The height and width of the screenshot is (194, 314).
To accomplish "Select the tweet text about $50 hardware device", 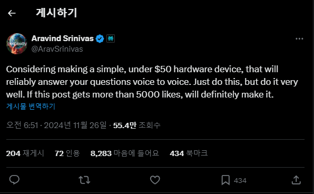I will pyautogui.click(x=152, y=82).
